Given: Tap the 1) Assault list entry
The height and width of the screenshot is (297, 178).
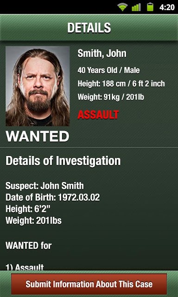Looking at the screenshot, I should [x=25, y=267].
